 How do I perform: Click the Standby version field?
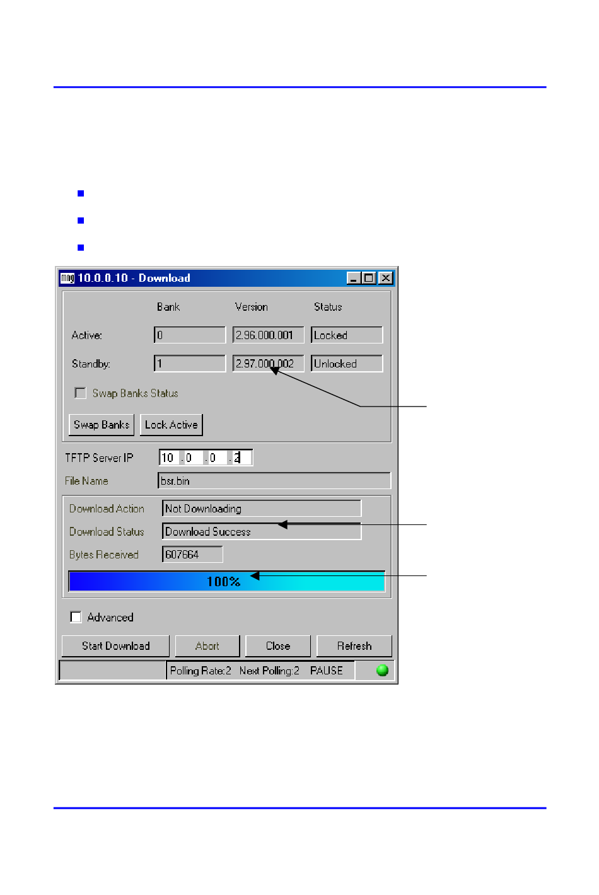[x=268, y=364]
